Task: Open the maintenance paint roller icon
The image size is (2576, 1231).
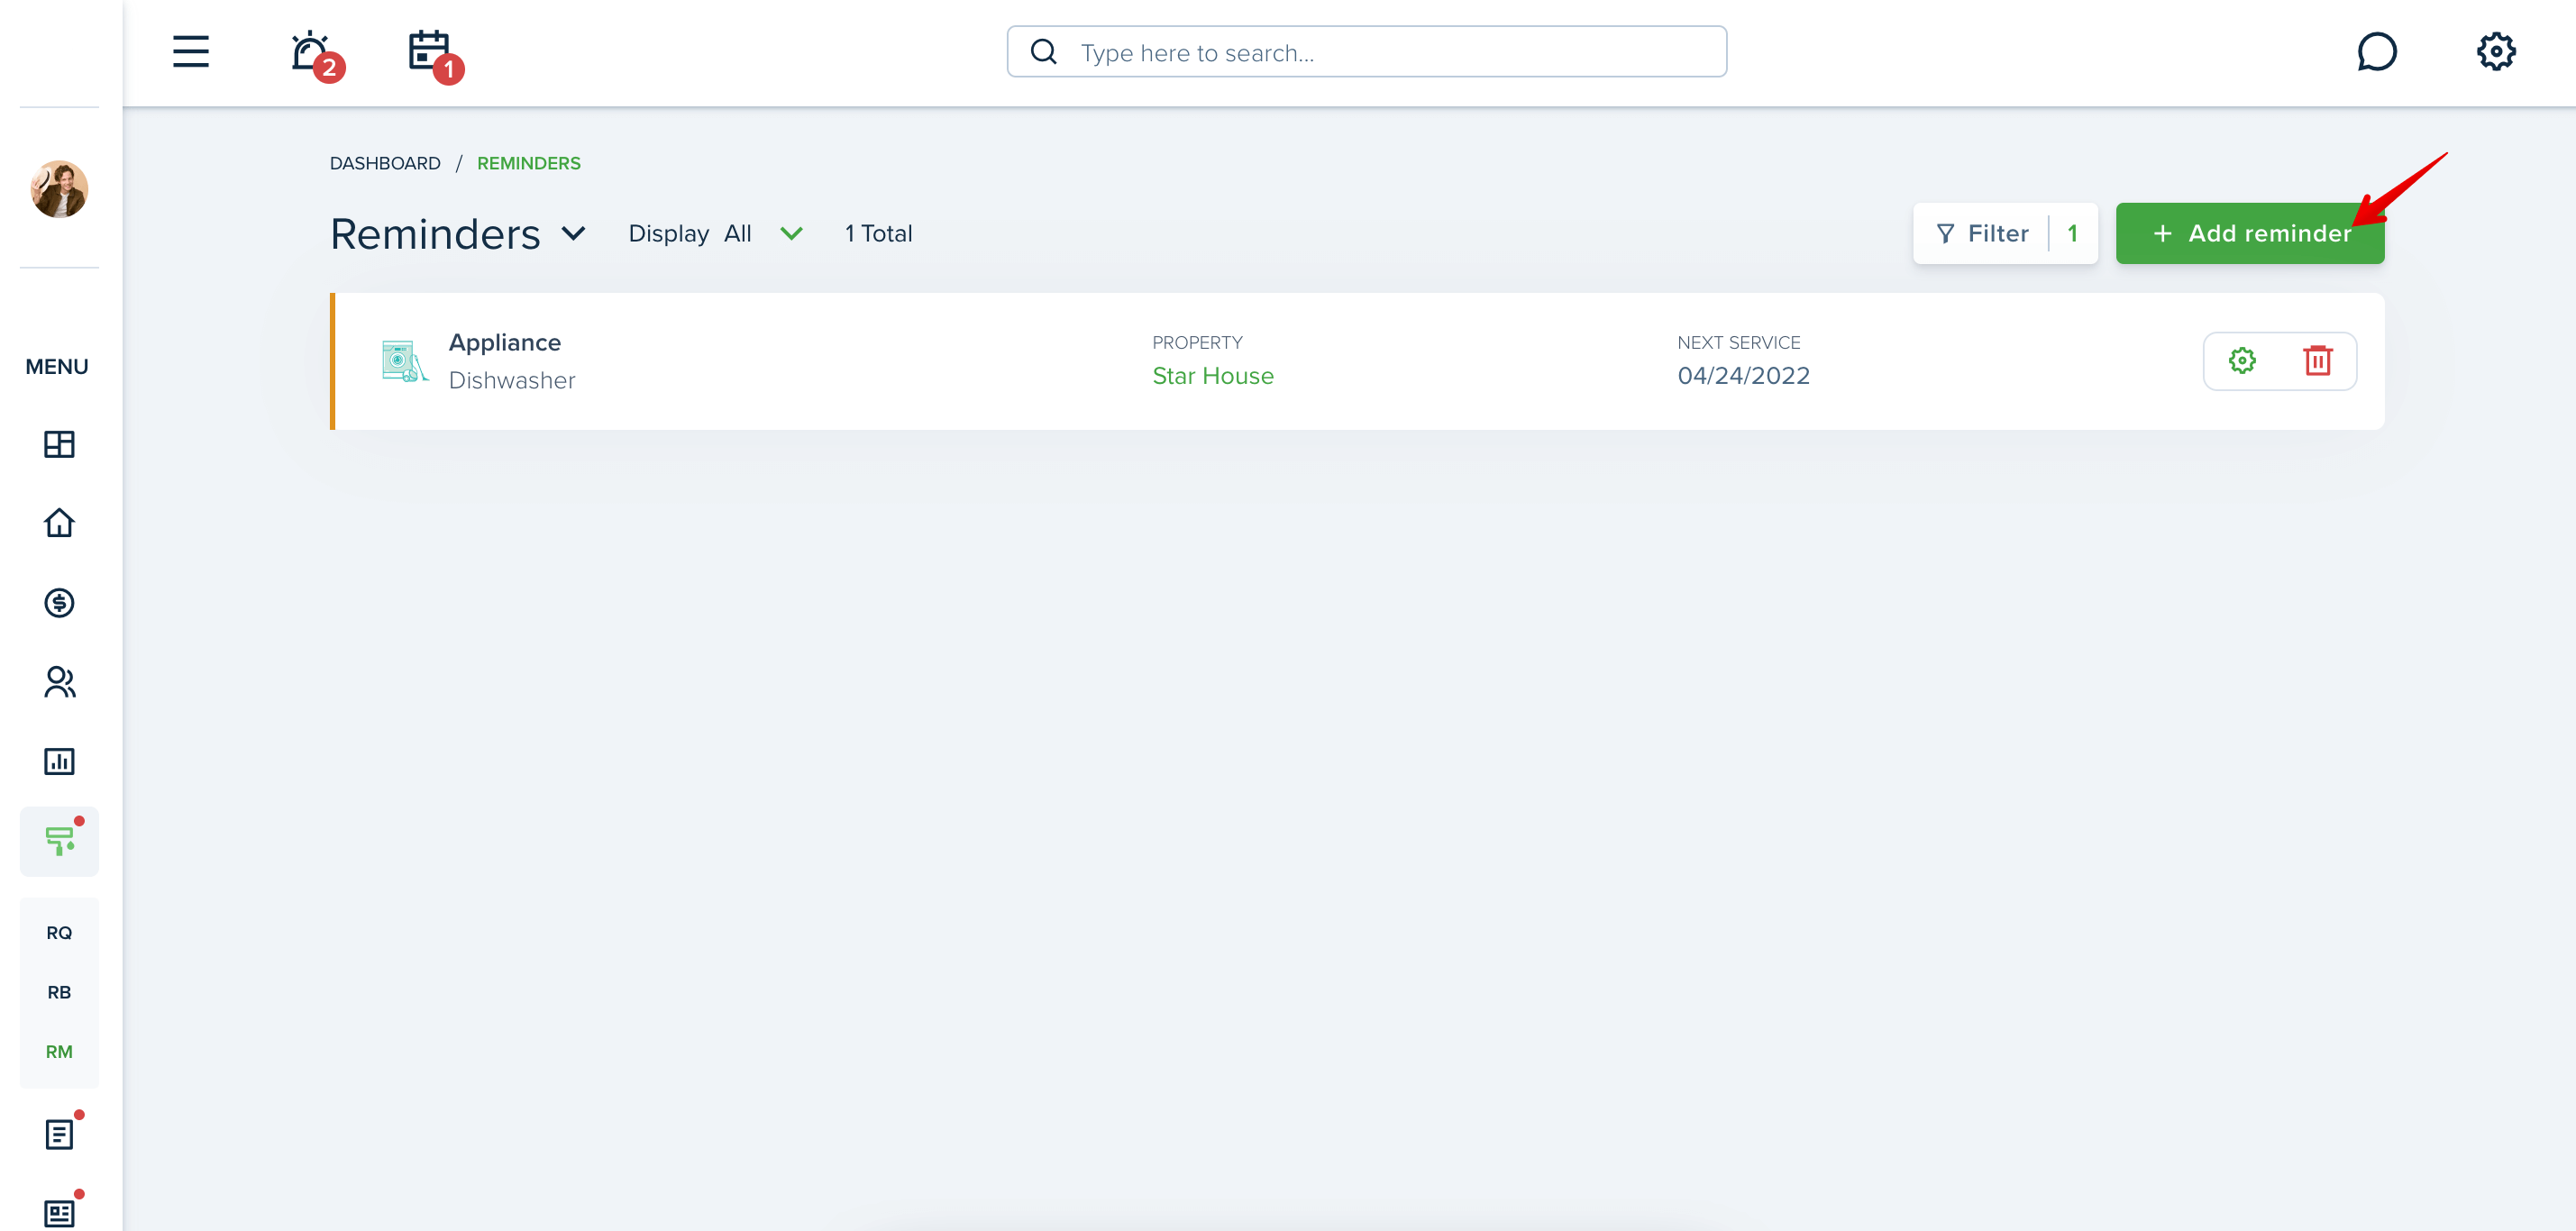Action: tap(59, 840)
